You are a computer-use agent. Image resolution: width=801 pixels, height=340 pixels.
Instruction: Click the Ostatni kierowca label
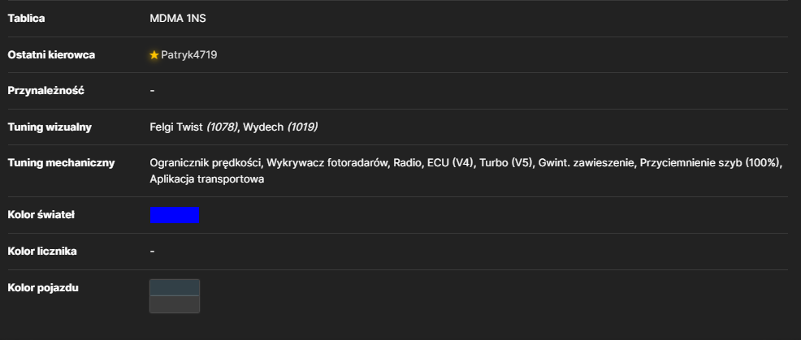(51, 54)
